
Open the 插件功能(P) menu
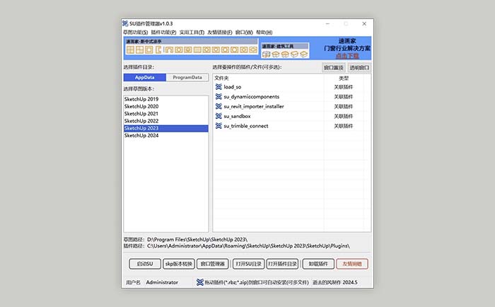(x=163, y=33)
